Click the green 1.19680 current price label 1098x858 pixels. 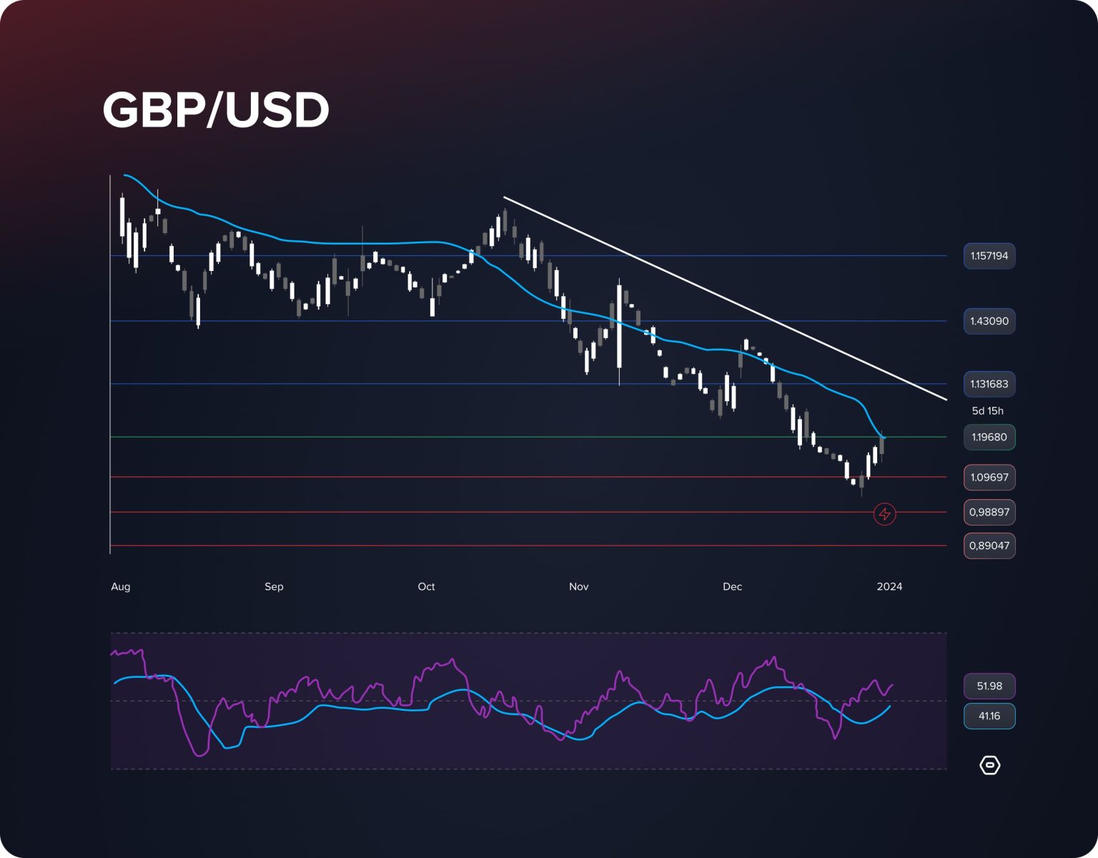click(x=989, y=437)
